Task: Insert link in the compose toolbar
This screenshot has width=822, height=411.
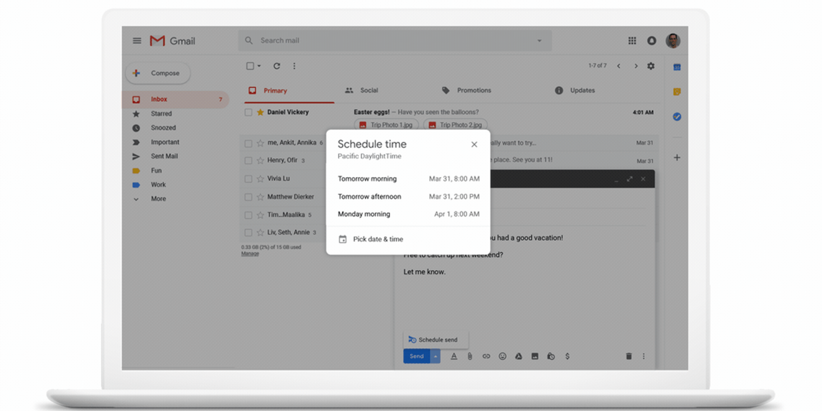Action: pyautogui.click(x=486, y=356)
